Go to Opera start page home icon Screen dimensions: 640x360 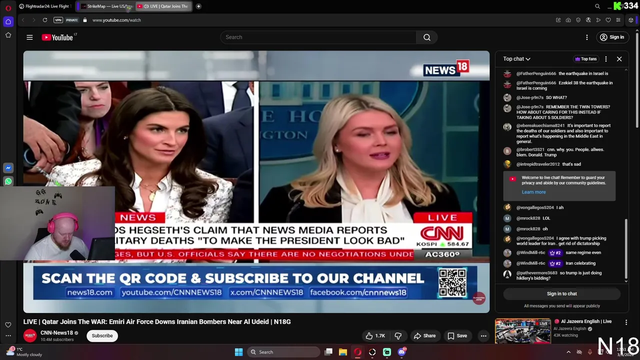pos(8,21)
